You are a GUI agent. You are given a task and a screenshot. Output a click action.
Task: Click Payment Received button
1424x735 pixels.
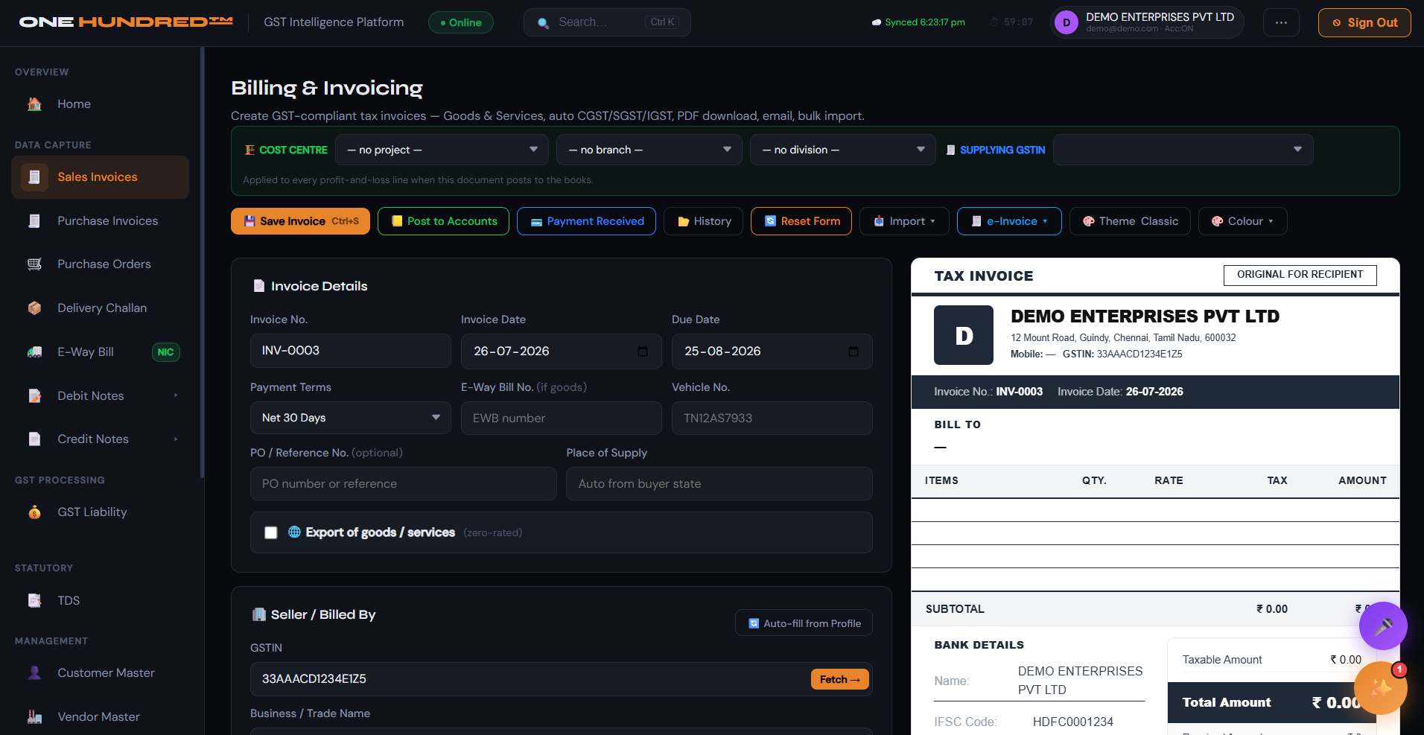pos(586,221)
